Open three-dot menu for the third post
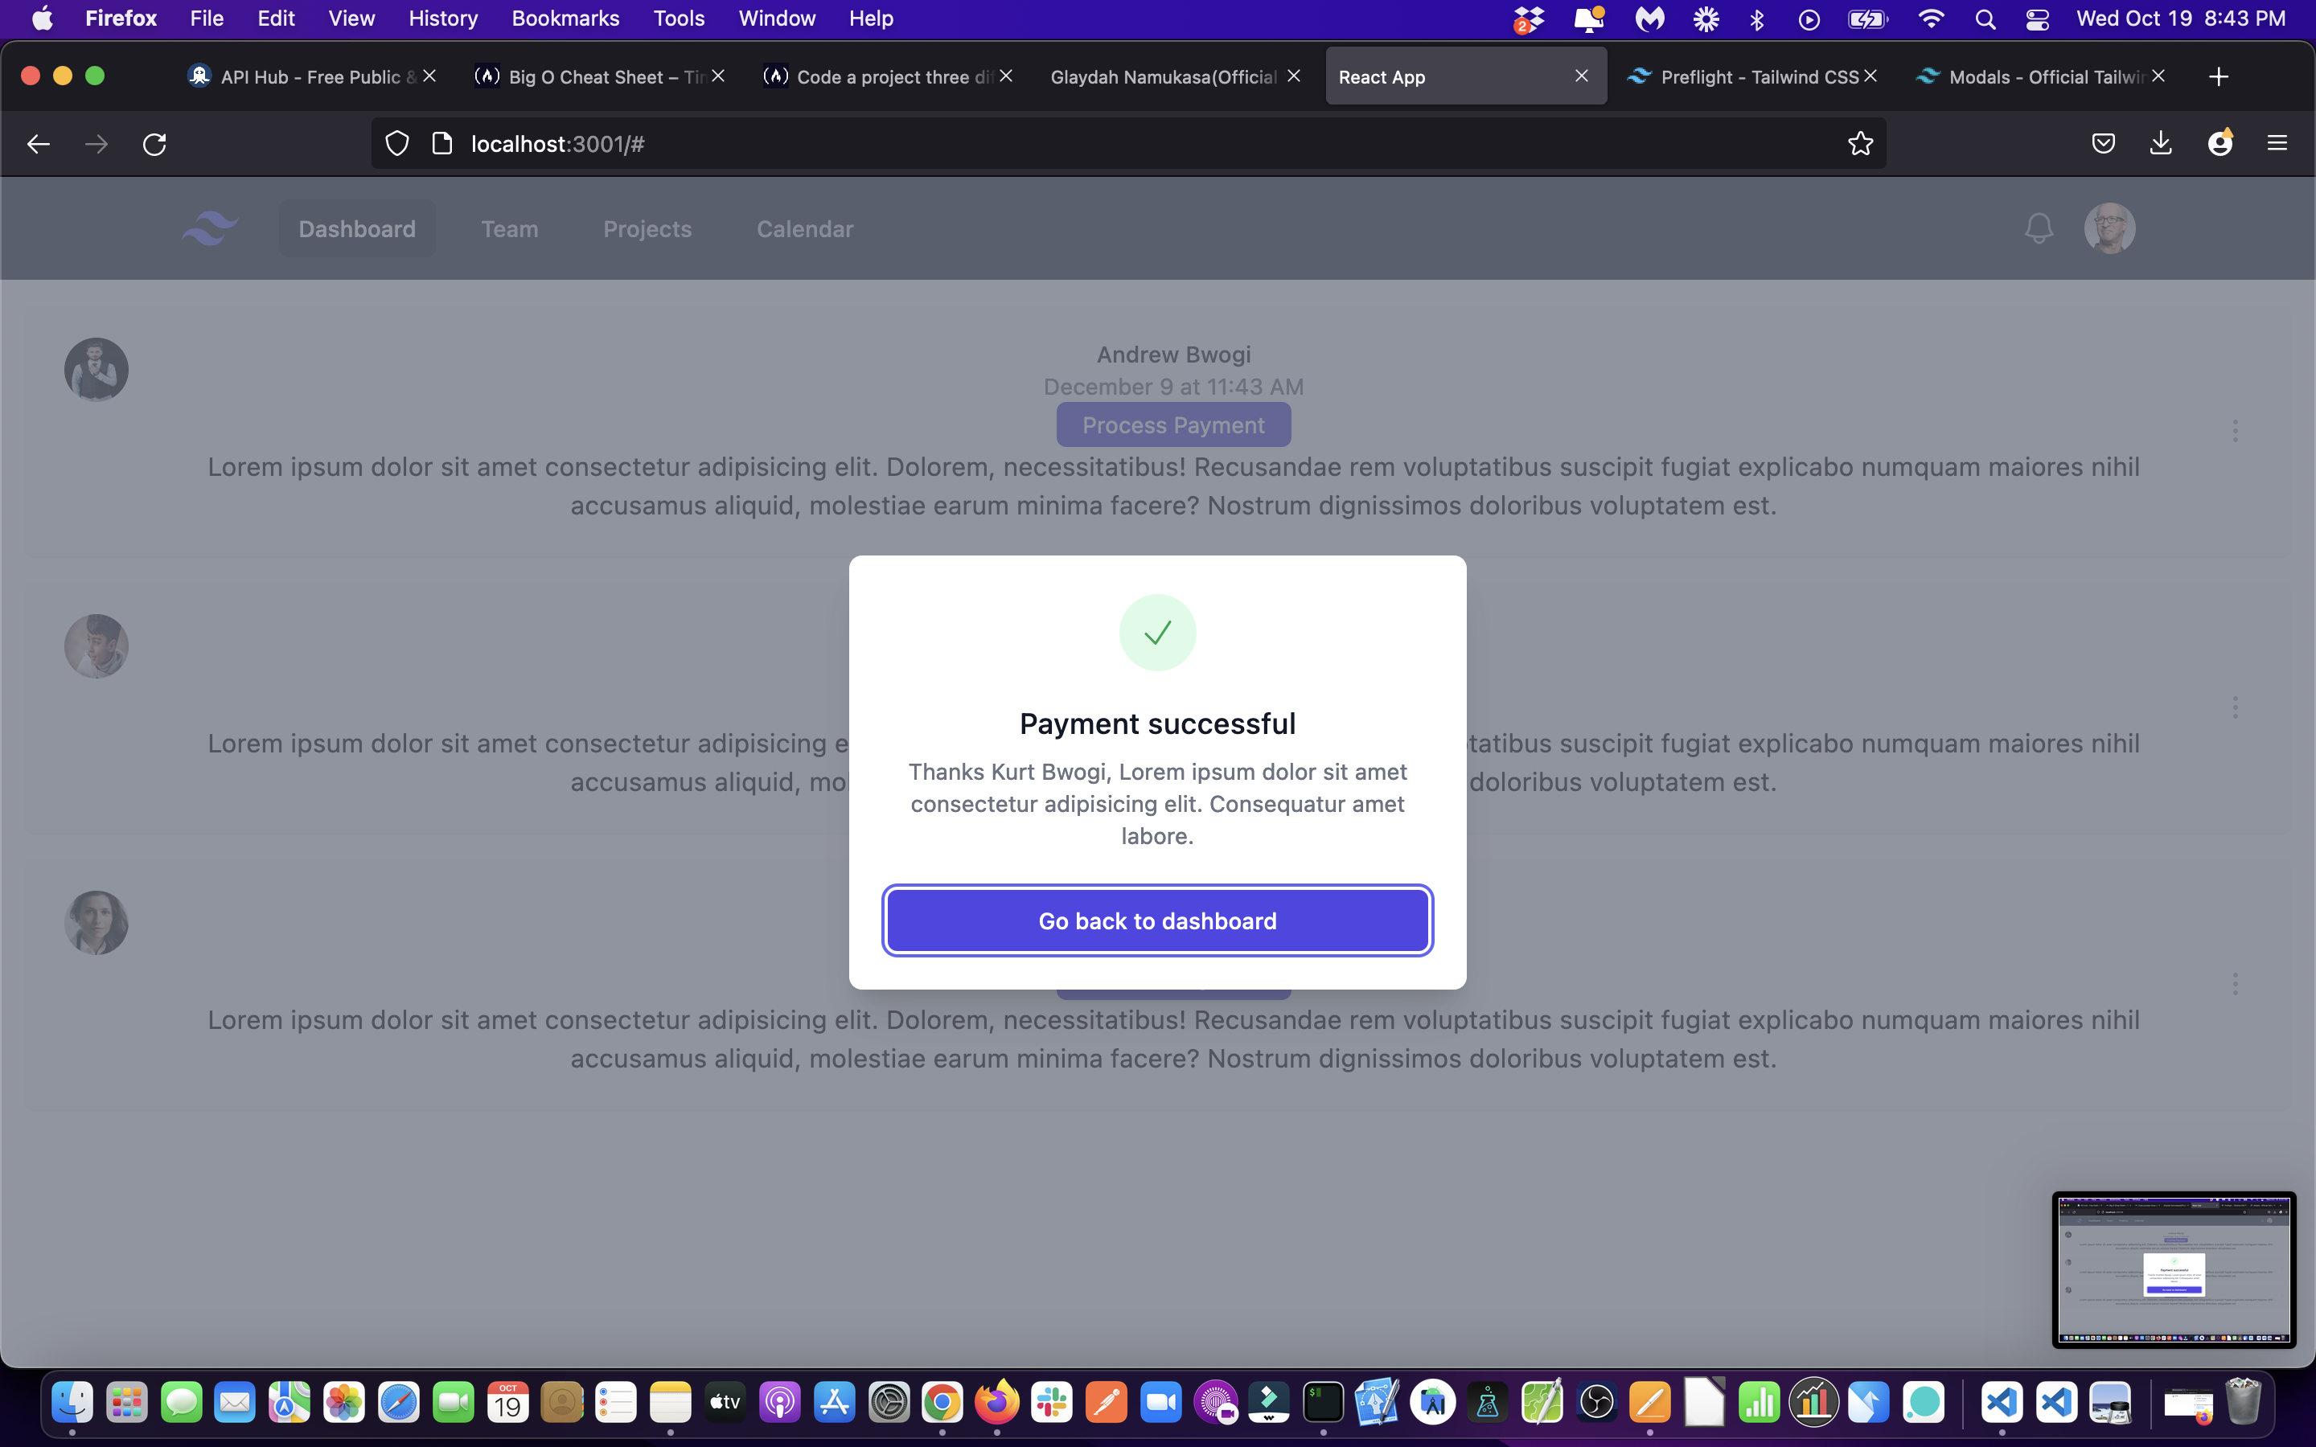This screenshot has width=2316, height=1447. 2235,984
